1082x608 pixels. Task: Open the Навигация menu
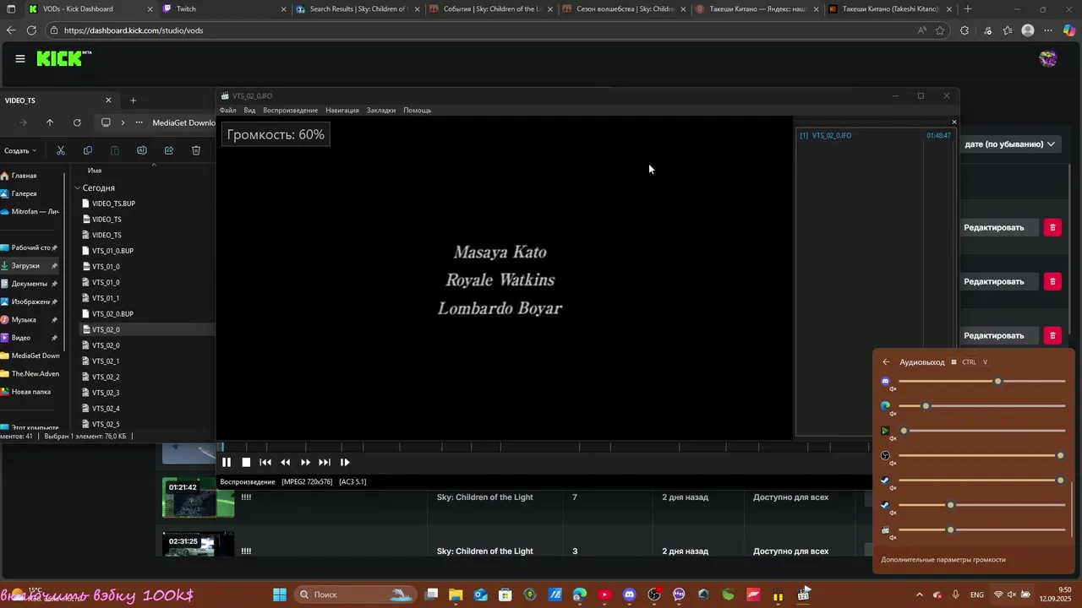tap(342, 111)
